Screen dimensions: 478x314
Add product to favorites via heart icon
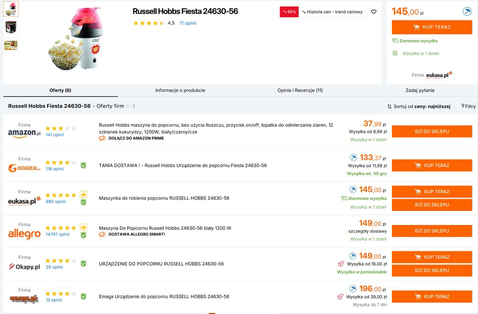374,12
